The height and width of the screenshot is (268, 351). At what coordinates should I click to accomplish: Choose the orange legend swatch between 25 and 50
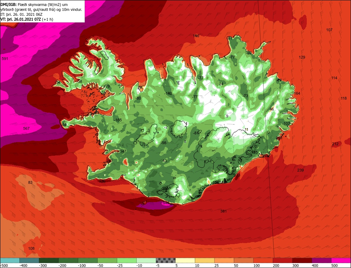point(224,260)
